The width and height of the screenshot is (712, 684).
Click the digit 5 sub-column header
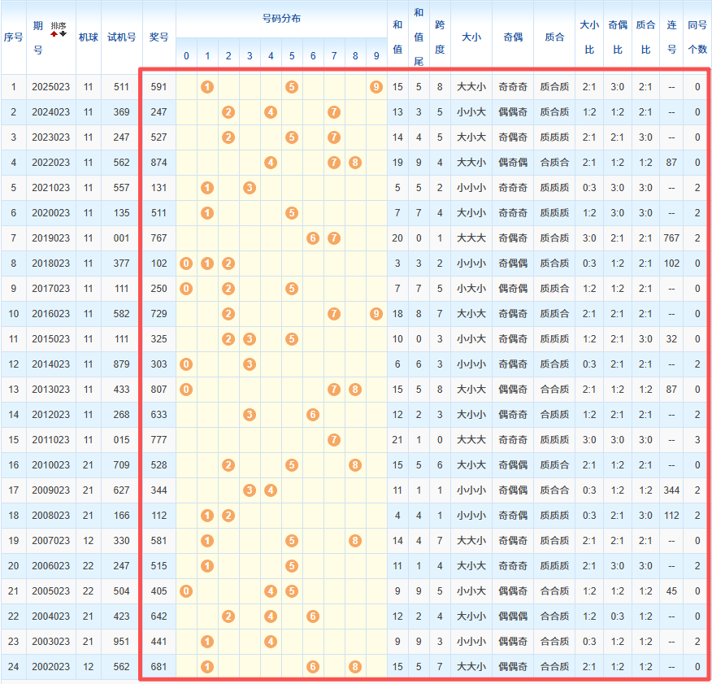click(292, 56)
